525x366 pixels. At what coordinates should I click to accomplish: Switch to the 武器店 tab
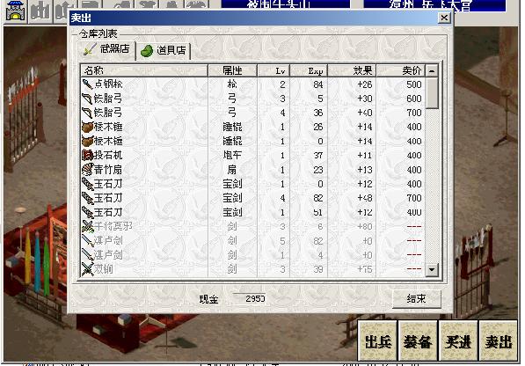(x=106, y=50)
